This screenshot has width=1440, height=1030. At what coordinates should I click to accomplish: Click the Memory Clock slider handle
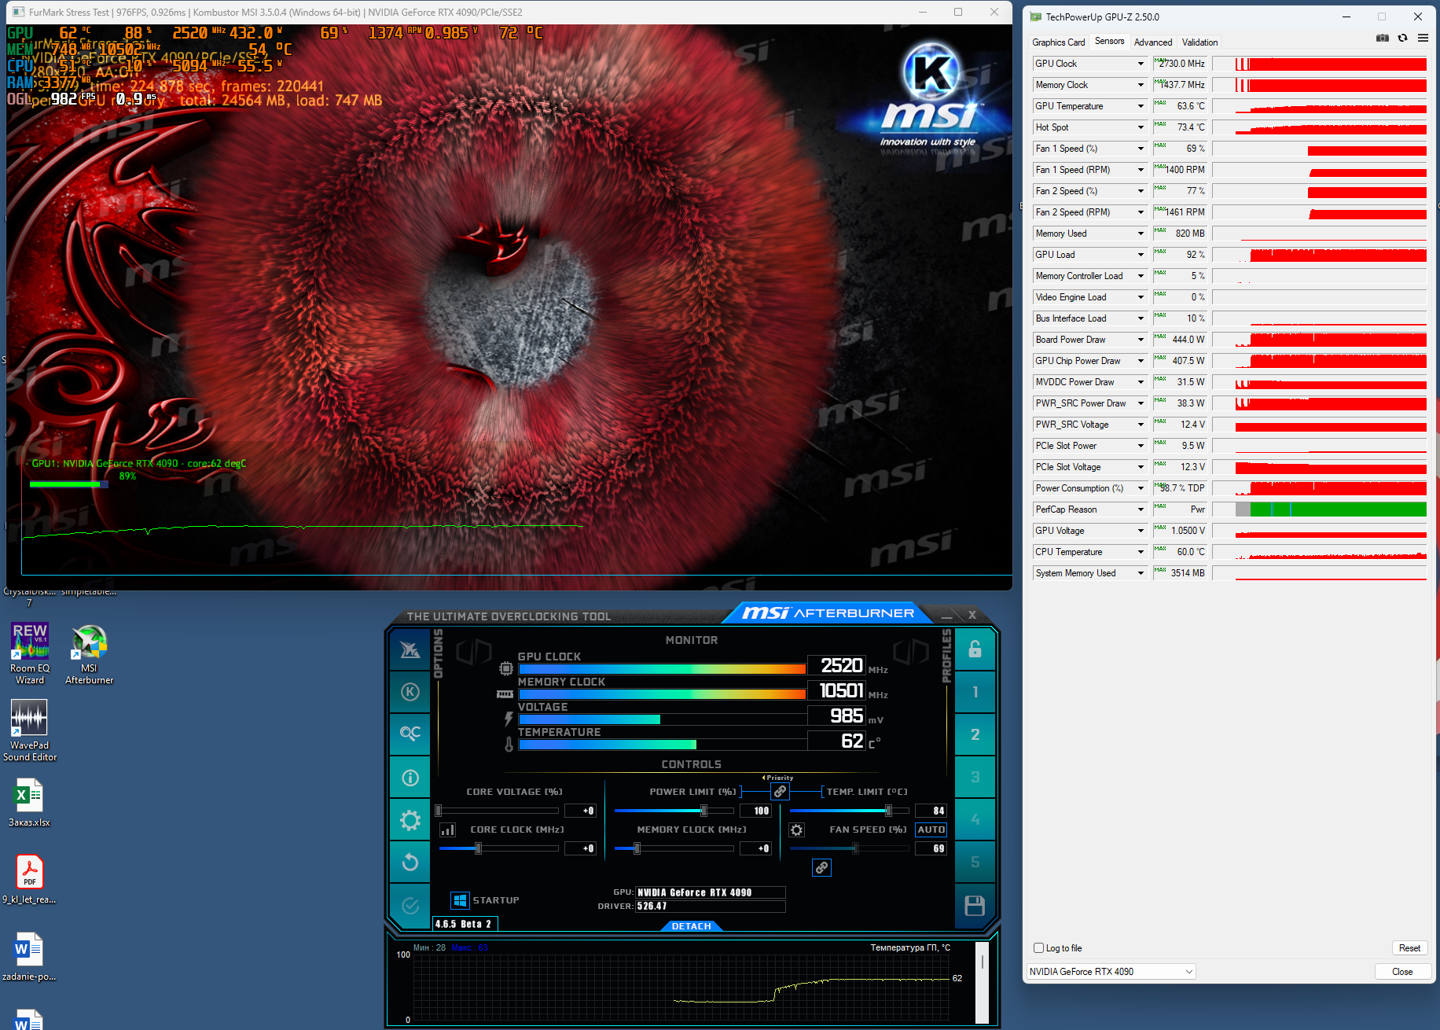point(637,848)
